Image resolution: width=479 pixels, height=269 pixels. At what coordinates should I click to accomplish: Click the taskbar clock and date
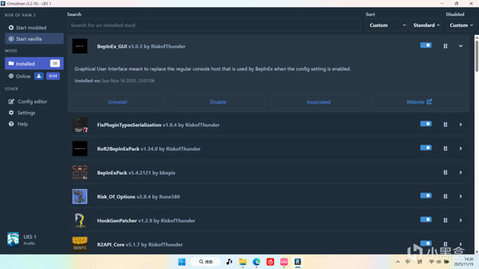pyautogui.click(x=463, y=262)
